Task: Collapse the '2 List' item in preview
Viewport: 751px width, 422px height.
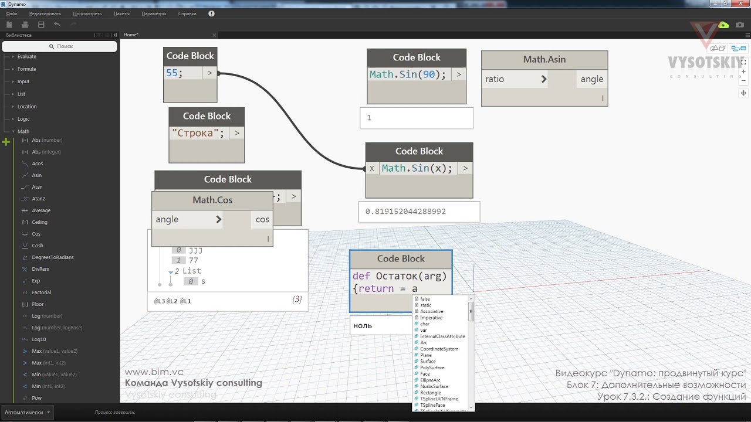Action: click(x=171, y=272)
